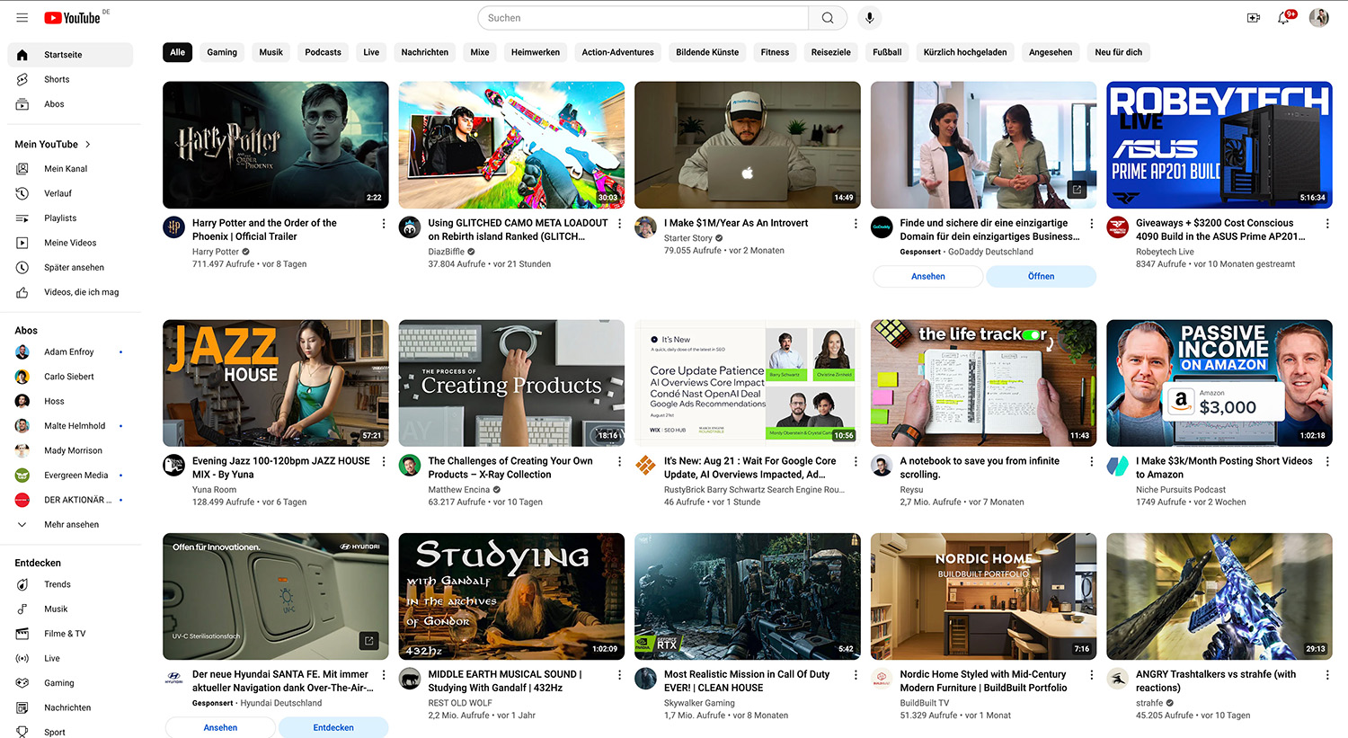Screen dimensions: 1348x738
Task: Open Carlo Siebert subscription
Action: [70, 377]
